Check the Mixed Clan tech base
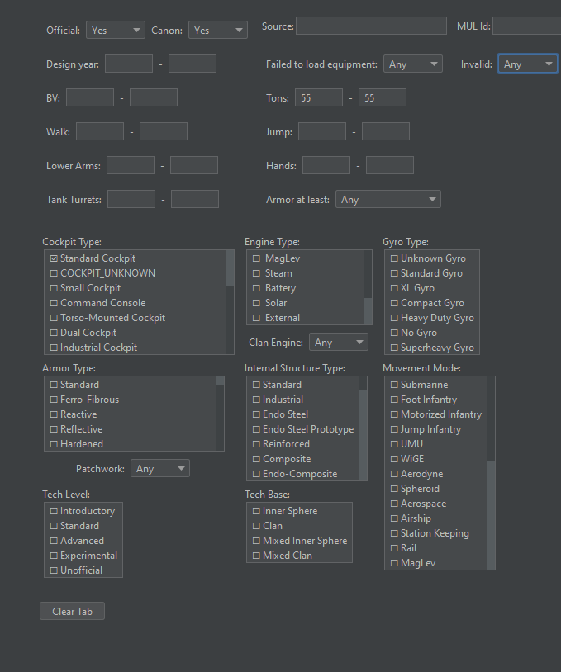Viewport: 561px width, 672px height. (256, 556)
